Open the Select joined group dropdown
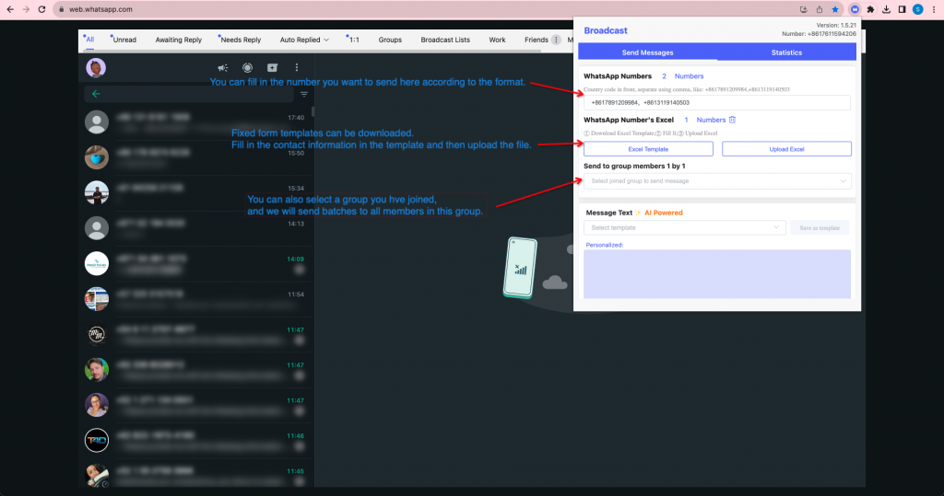 [717, 181]
